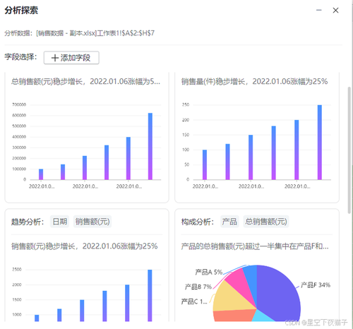The width and height of the screenshot is (353, 329).
Task: Minimize the 分析探索 panel
Action: pyautogui.click(x=319, y=10)
